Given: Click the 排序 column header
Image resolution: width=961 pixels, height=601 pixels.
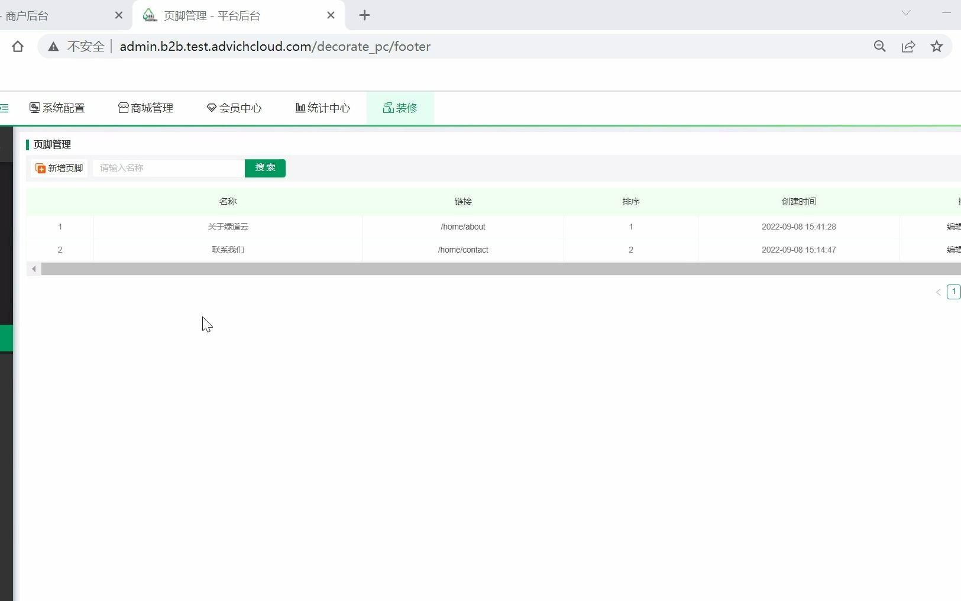Looking at the screenshot, I should 631,202.
